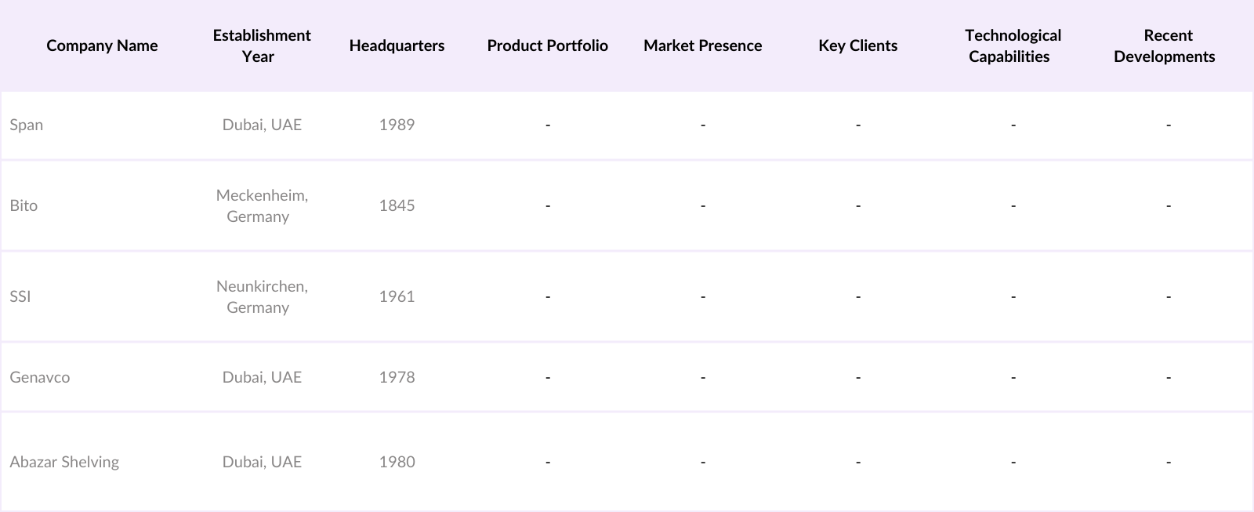This screenshot has height=512, width=1254.
Task: Select the 1978 cell in Genavco row
Action: pyautogui.click(x=397, y=377)
